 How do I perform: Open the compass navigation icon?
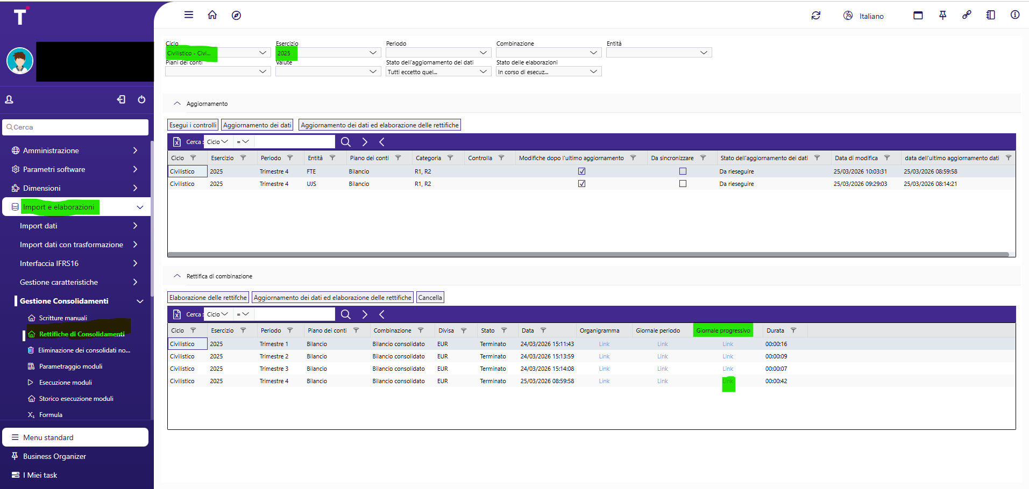[236, 16]
